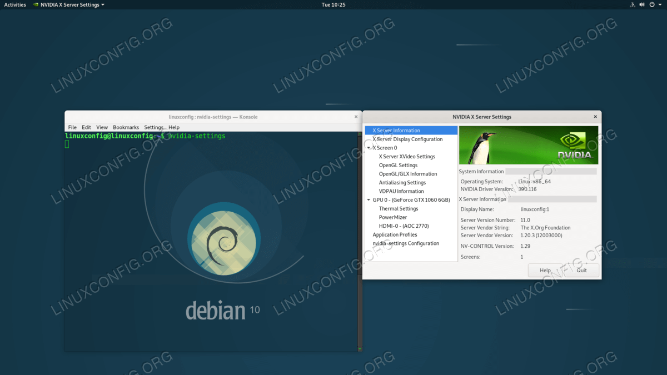Select Thermal Settings in the tree
The image size is (667, 375).
pos(399,209)
